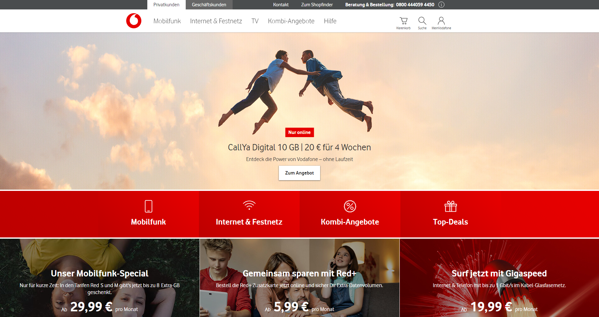Click the Kombi-Angebote percent badge icon
Image resolution: width=599 pixels, height=317 pixels.
tap(350, 206)
